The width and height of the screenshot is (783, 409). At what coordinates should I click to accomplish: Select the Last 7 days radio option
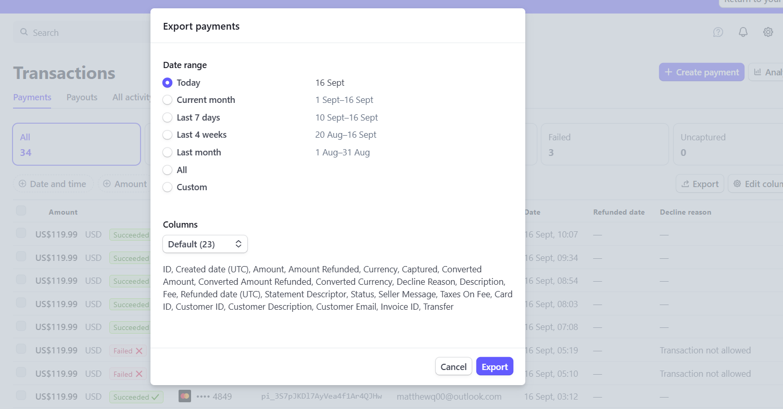(168, 117)
